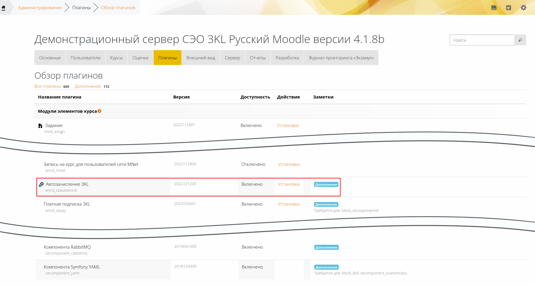Click Модули элементов курса section heading
The image size is (535, 286).
pos(67,111)
